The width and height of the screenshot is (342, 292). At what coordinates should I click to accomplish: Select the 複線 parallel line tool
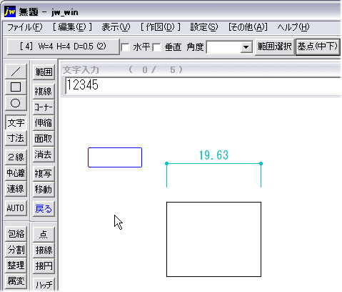(x=44, y=91)
